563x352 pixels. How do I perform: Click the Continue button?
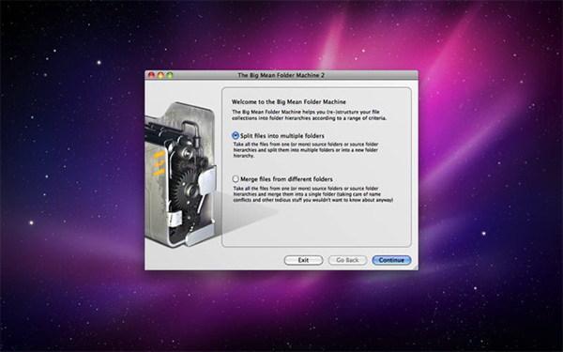[x=391, y=260]
